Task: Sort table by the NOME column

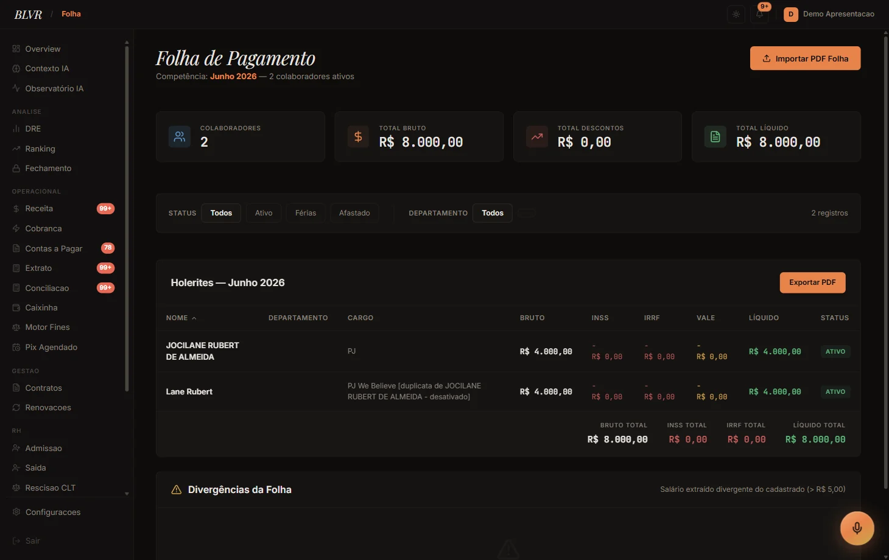Action: 181,318
